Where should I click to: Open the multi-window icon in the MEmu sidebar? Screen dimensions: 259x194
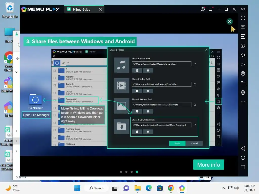[243, 46]
